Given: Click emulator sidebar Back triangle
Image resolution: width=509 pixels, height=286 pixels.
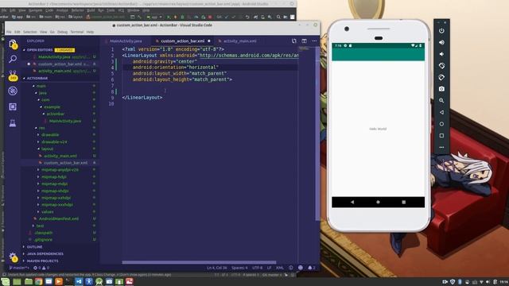Looking at the screenshot, I should (441, 112).
